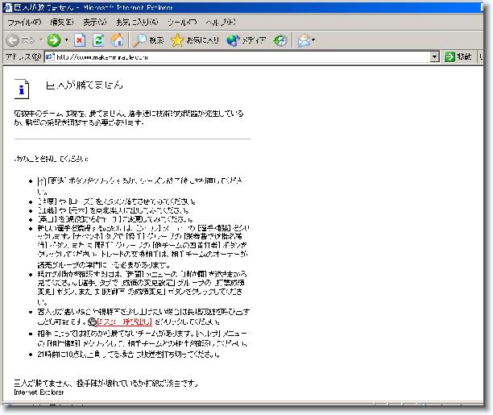Open the Mail button dropdown arrow

coord(313,40)
